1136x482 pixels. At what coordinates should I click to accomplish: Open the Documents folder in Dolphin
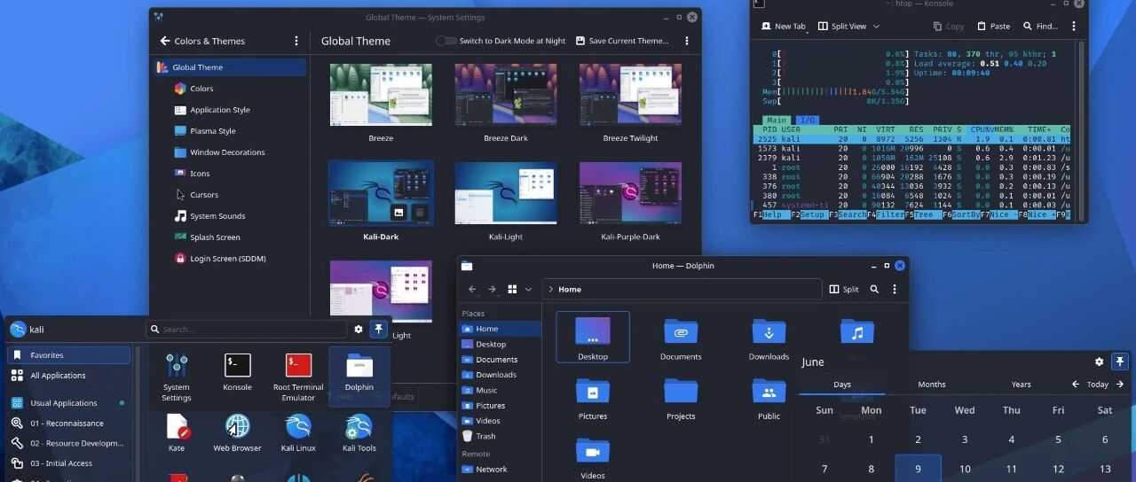681,339
